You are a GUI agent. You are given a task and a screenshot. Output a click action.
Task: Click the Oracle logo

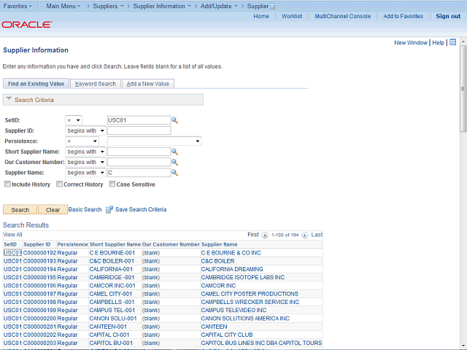click(27, 24)
